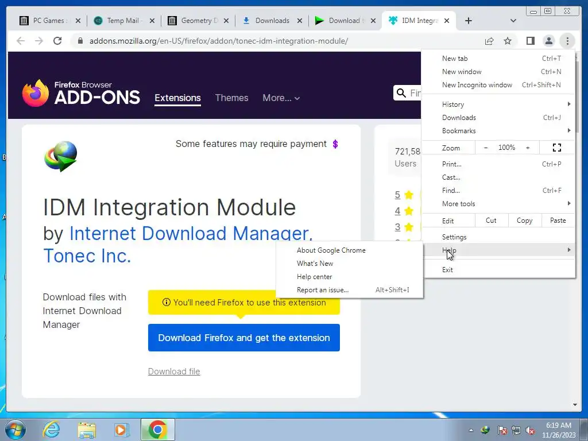Click the browser forward arrow

(x=39, y=41)
